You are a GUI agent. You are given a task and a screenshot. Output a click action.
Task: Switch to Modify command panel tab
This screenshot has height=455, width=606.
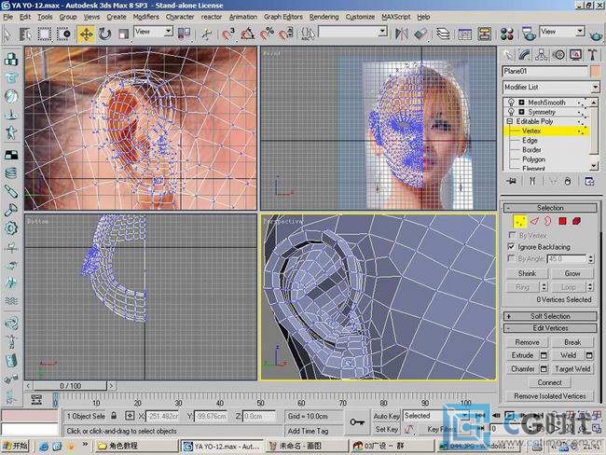click(x=524, y=55)
